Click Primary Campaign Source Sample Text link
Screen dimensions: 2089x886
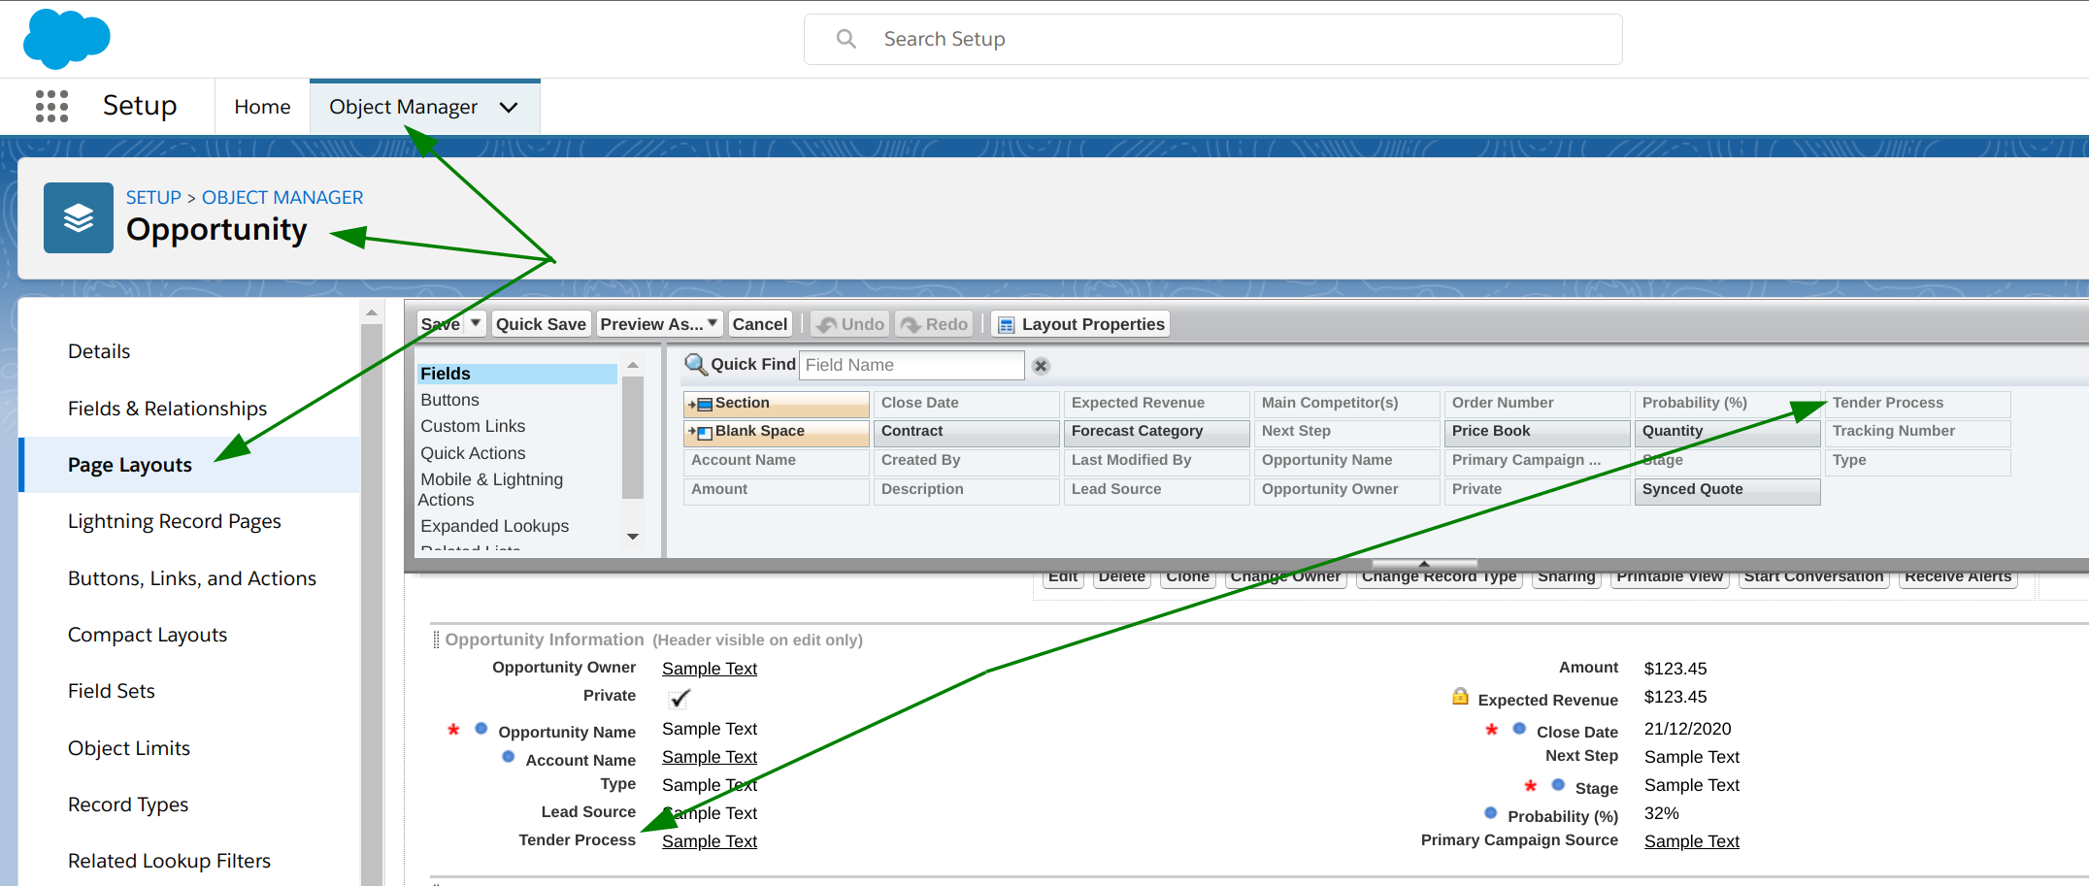pyautogui.click(x=1692, y=841)
